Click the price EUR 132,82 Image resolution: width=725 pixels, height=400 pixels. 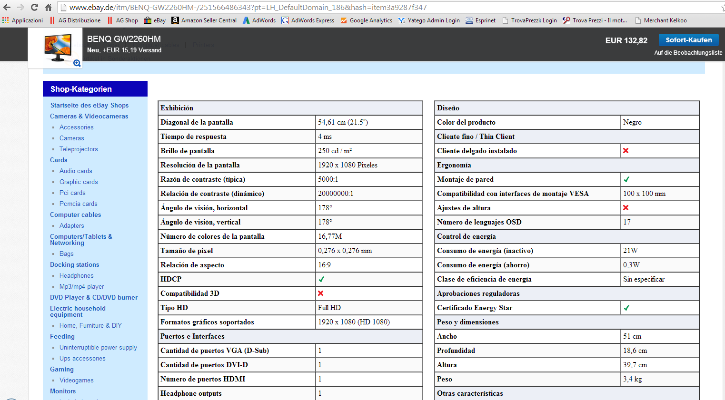click(x=626, y=40)
